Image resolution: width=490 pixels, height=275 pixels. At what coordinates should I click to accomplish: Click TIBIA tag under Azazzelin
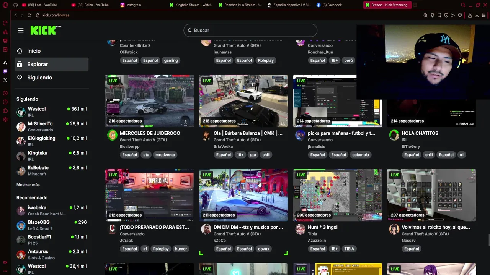pos(349,249)
